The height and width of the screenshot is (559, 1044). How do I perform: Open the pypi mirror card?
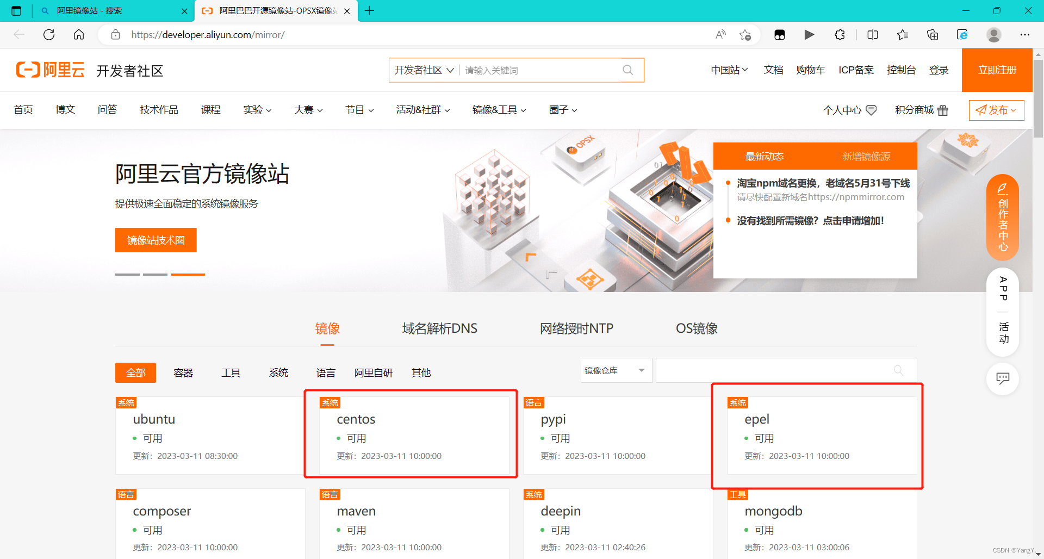pos(618,435)
